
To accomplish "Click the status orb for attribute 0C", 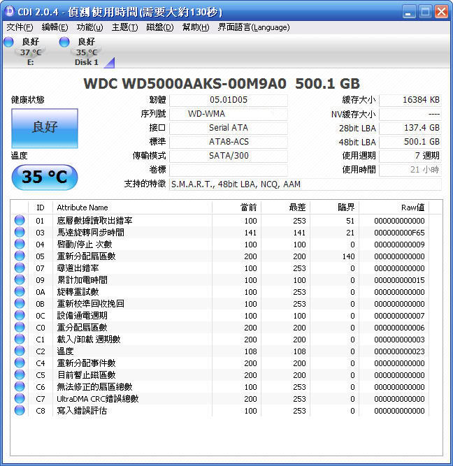I will 20,315.
